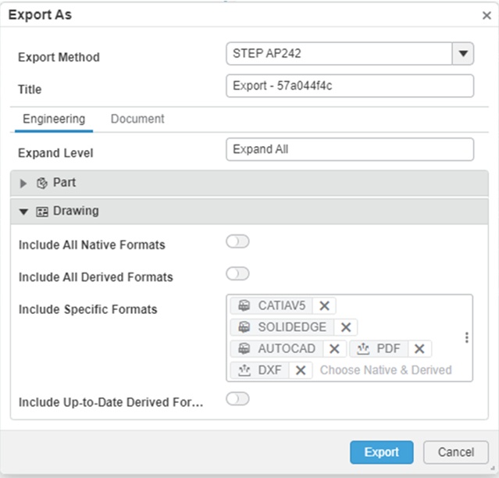Click the Cancel button

(456, 452)
